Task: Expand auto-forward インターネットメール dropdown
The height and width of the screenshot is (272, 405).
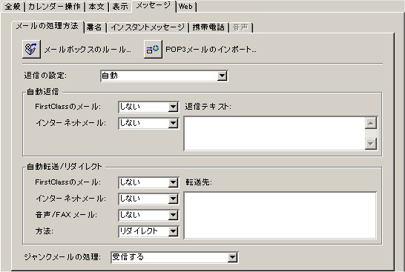Action: (x=148, y=199)
